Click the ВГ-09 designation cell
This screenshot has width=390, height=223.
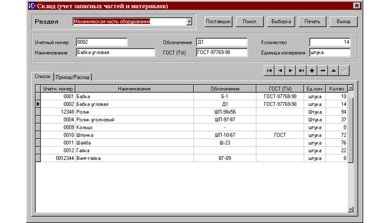pyautogui.click(x=225, y=158)
